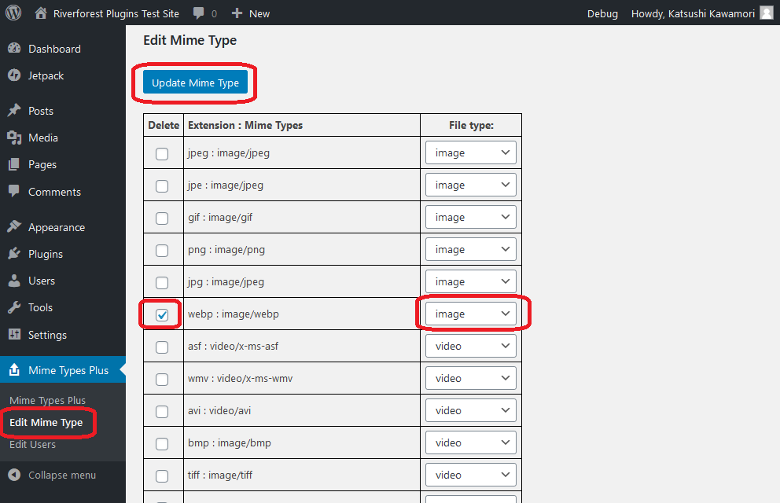Open file type dropdown for webp
The image size is (780, 503).
(x=470, y=314)
